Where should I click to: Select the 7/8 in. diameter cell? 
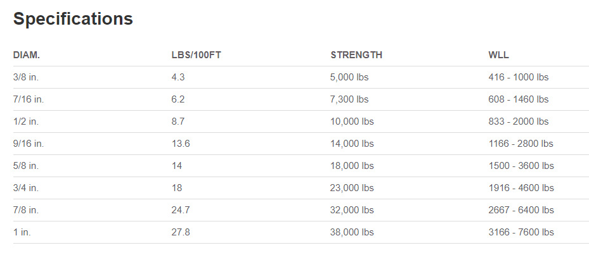coord(26,210)
